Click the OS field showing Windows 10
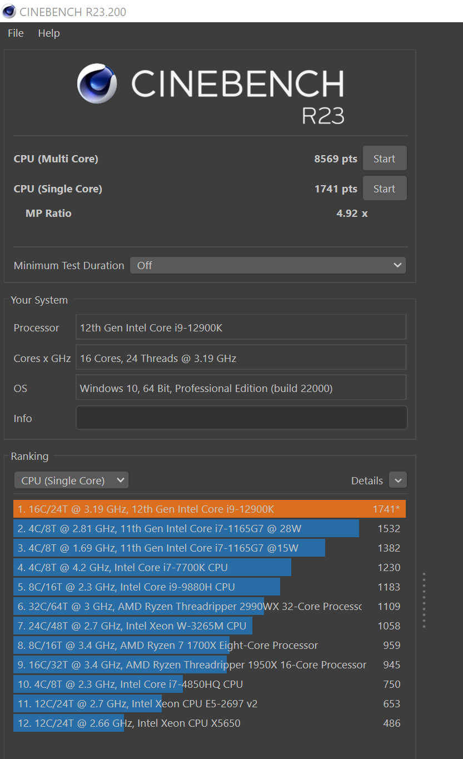Image resolution: width=463 pixels, height=759 pixels. [x=241, y=388]
